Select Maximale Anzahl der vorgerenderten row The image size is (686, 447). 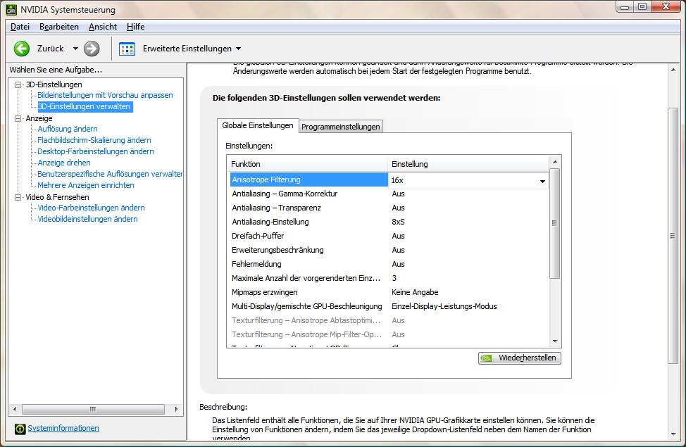[389, 278]
